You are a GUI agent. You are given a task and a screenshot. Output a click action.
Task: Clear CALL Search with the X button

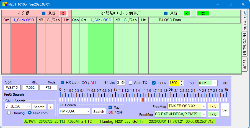(x=50, y=107)
